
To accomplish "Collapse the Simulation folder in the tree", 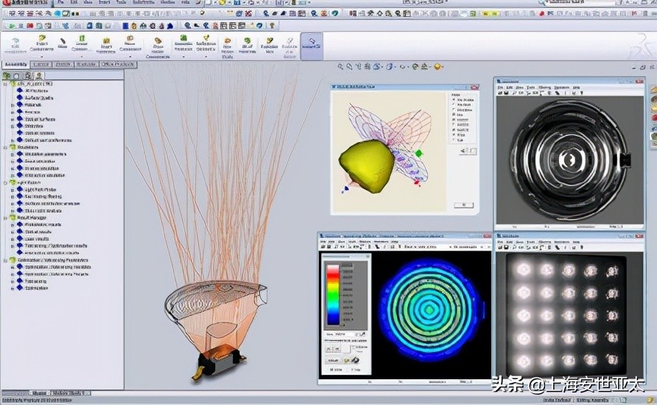I will (5, 147).
